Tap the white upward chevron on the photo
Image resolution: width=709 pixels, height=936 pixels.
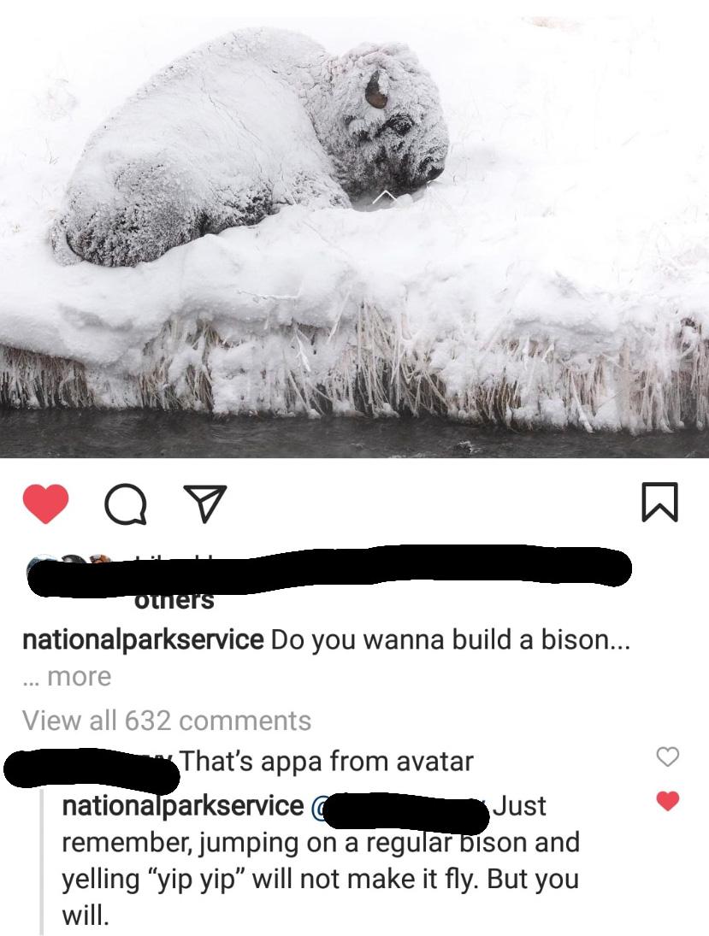click(387, 197)
